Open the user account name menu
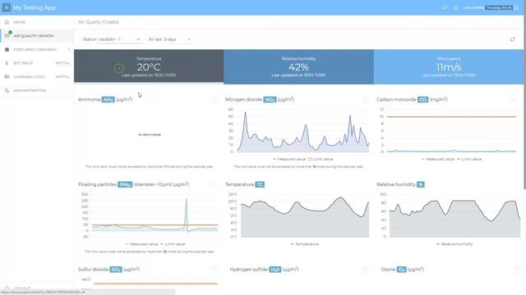The image size is (526, 295). [473, 7]
